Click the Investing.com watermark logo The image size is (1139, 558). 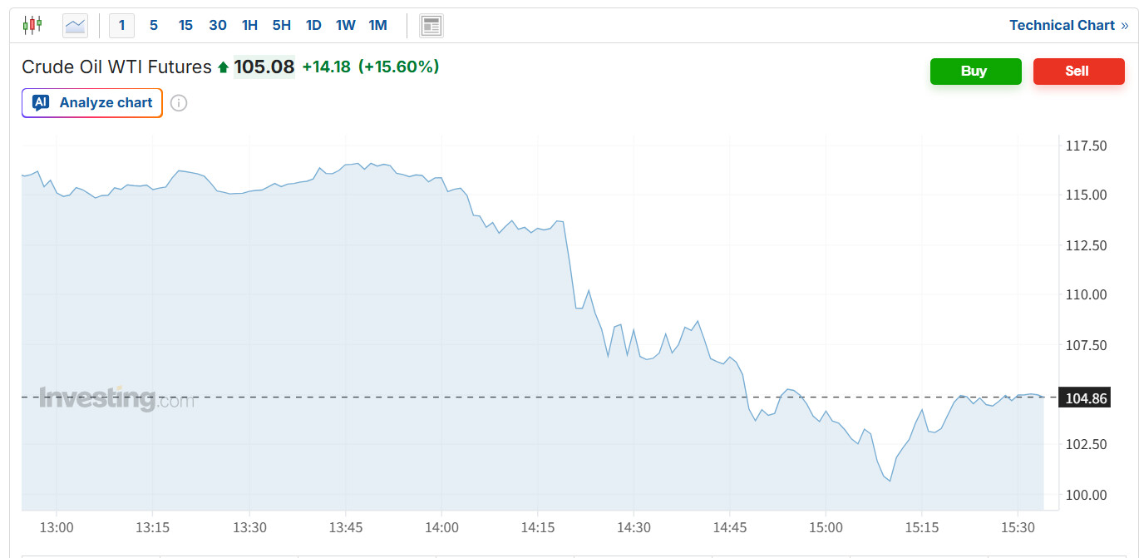click(117, 398)
